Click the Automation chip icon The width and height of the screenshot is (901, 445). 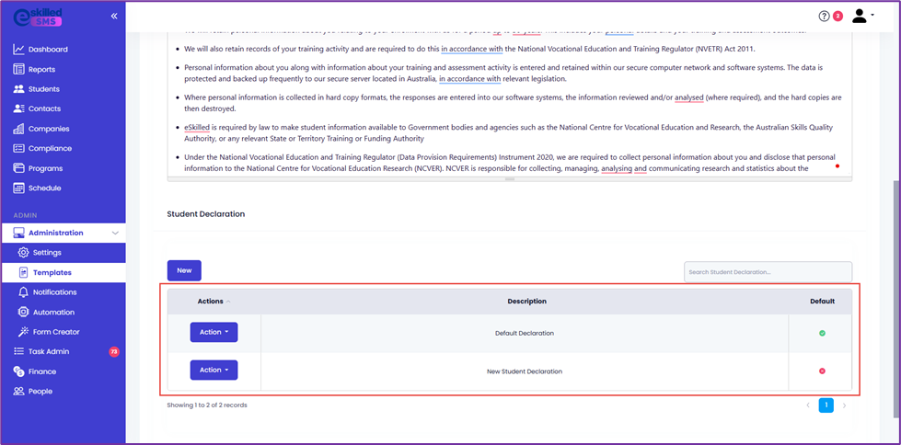pyautogui.click(x=23, y=313)
